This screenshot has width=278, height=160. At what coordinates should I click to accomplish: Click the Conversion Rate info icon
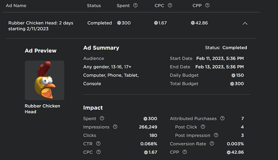(x=212, y=144)
